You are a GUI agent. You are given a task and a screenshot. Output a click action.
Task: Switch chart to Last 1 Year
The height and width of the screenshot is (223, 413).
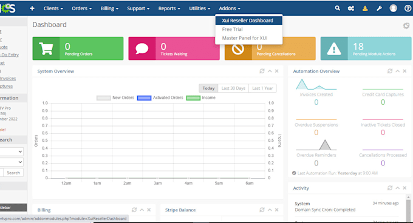[x=262, y=88]
